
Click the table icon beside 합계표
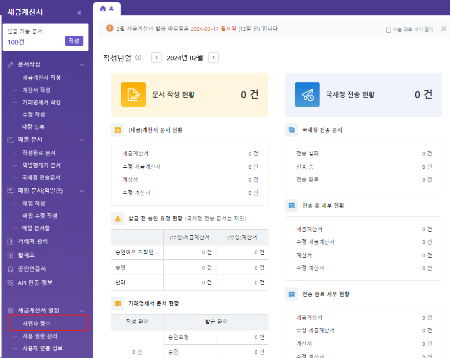coord(11,255)
